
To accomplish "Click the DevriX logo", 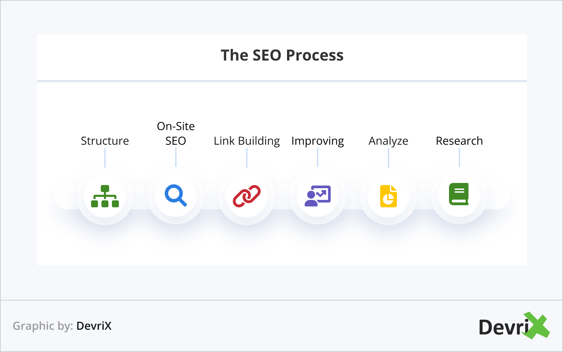I will pos(514,326).
